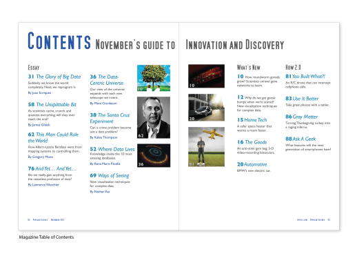Select '52 Where Data Lives' entry
The image size is (357, 258).
coord(112,149)
